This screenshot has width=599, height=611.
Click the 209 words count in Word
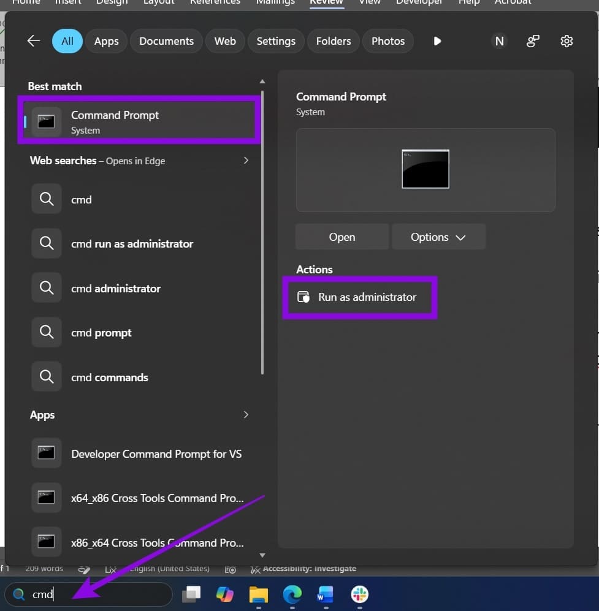click(44, 569)
